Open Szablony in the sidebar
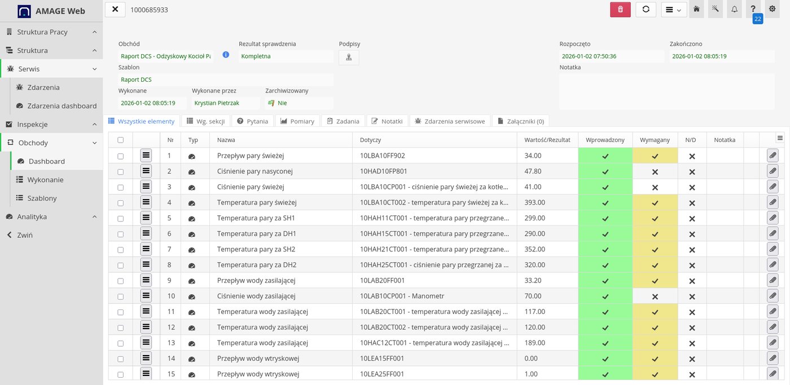Viewport: 790px width, 385px height. (x=56, y=198)
